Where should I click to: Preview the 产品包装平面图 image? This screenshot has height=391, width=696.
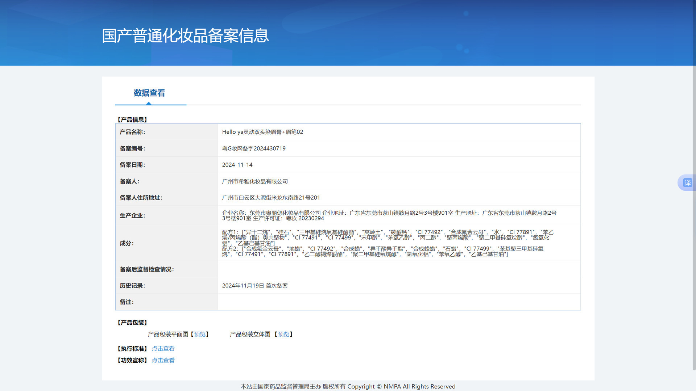tap(200, 334)
